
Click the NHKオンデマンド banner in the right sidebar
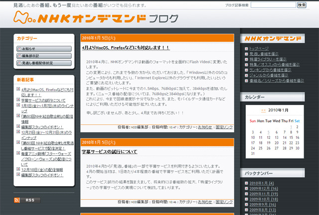[273, 38]
